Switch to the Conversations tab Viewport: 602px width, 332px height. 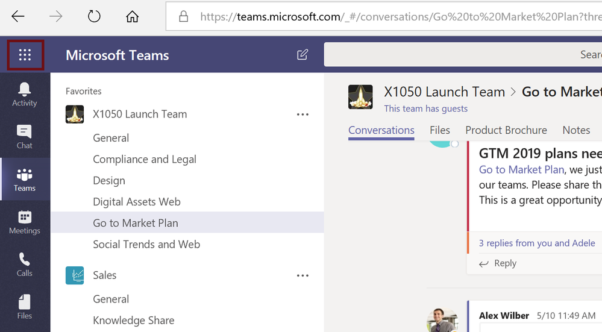[x=381, y=131]
